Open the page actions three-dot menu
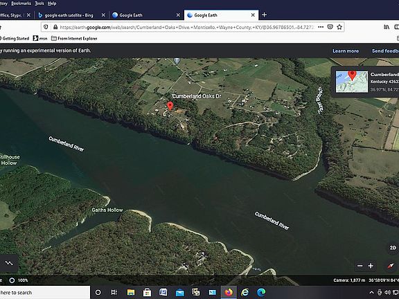 [321, 27]
